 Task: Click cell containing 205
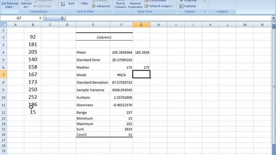(33, 52)
